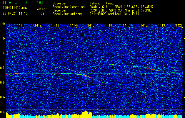185x118 pixels.
Task: Click the meteor count value 79
Action: tap(43, 14)
